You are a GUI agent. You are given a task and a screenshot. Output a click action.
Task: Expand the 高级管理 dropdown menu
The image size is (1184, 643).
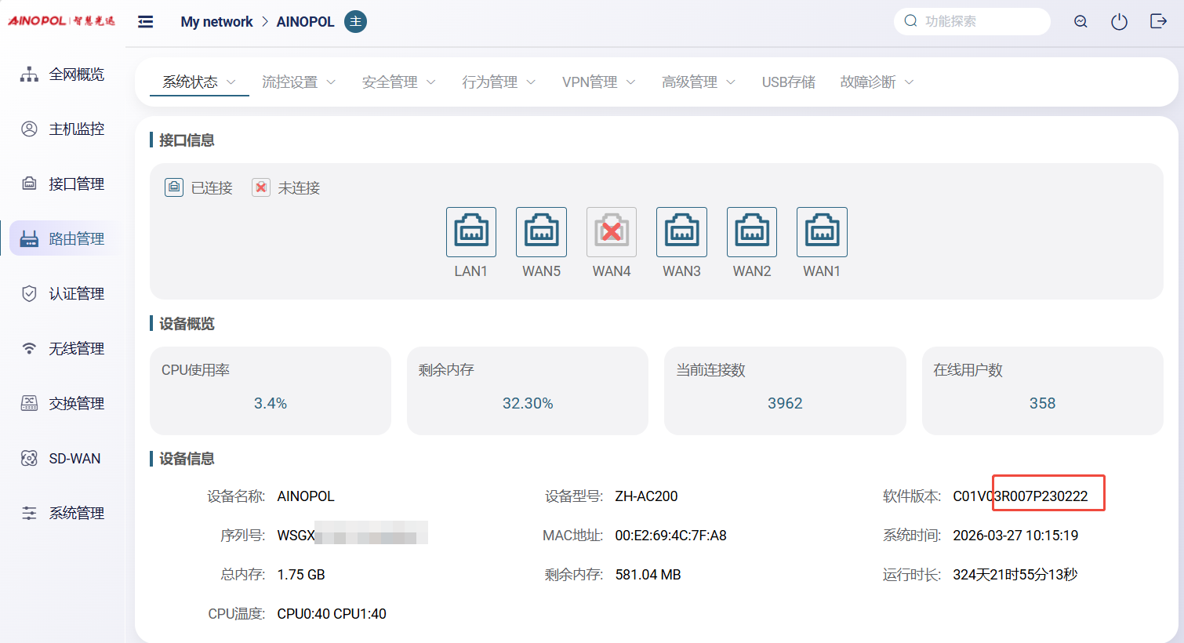click(698, 82)
